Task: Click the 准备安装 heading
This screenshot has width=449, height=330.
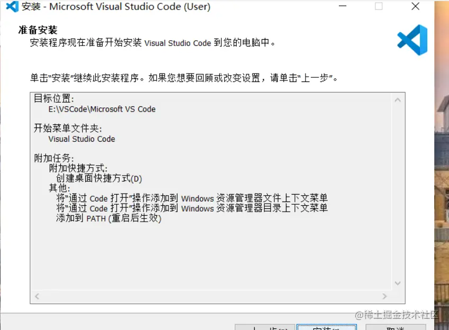Action: tap(38, 30)
